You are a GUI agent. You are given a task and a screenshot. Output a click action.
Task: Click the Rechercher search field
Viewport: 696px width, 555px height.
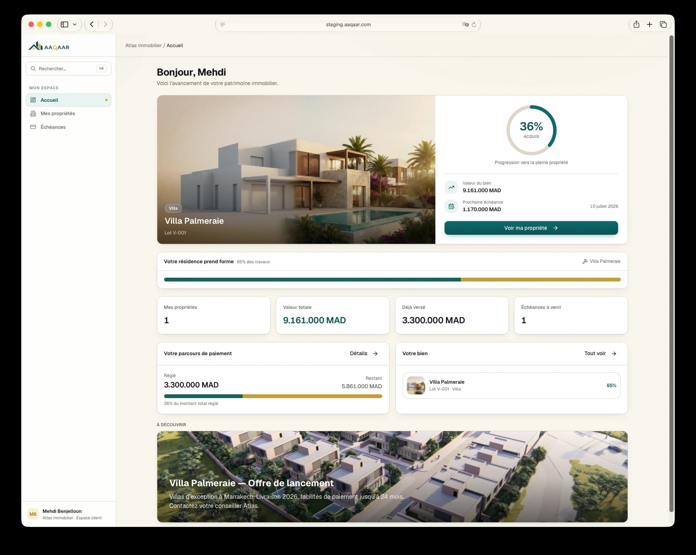pyautogui.click(x=68, y=68)
